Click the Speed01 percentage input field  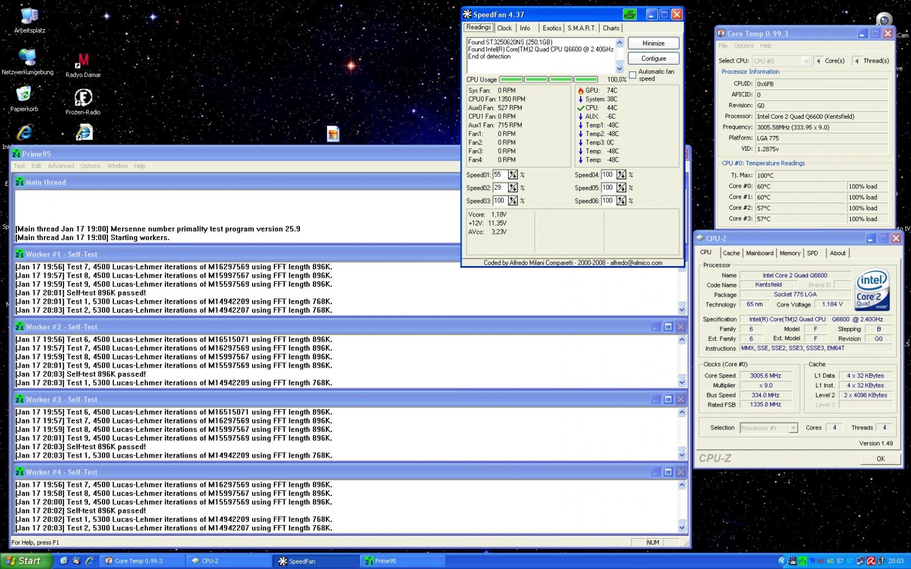[500, 175]
